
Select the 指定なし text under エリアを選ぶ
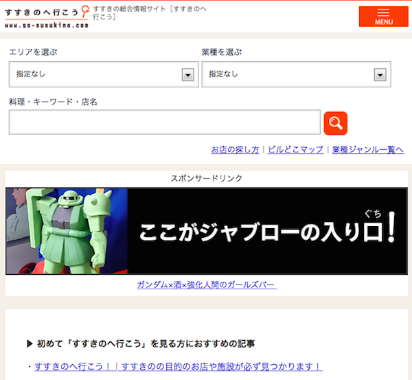pos(31,74)
